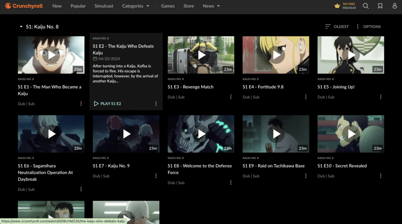
Task: Play Secret Revealed thumbnail
Action: coord(351,134)
